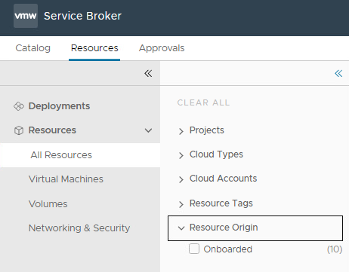Click the Onboarded count (10)
The width and height of the screenshot is (349, 272).
click(335, 249)
